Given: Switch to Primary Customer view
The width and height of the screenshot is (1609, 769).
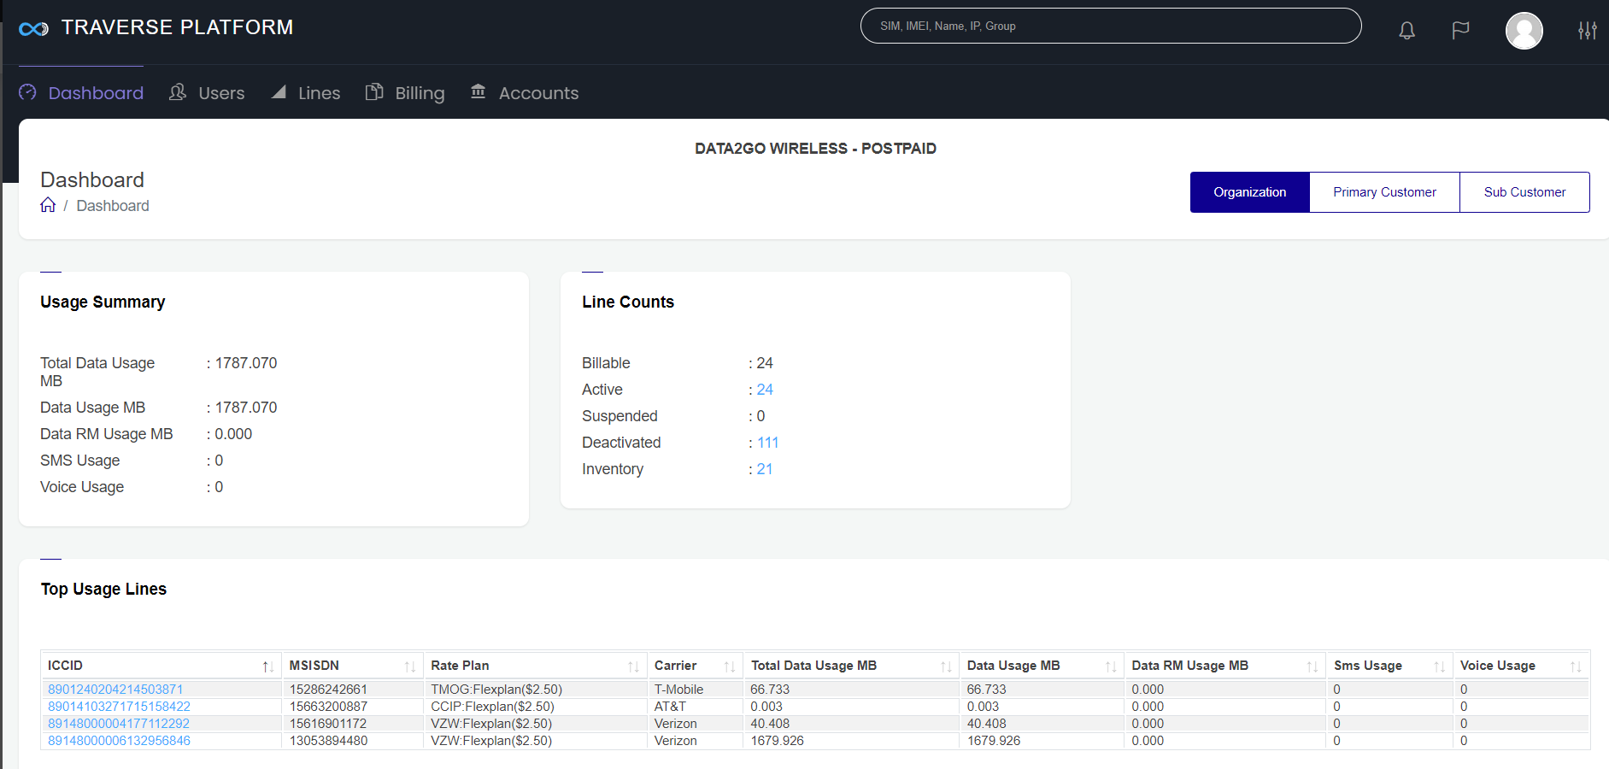Looking at the screenshot, I should point(1384,192).
